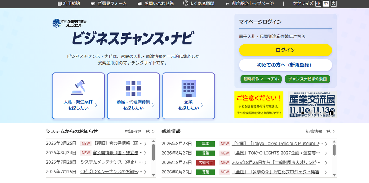Open チャンスナビ紹介動画

308,79
